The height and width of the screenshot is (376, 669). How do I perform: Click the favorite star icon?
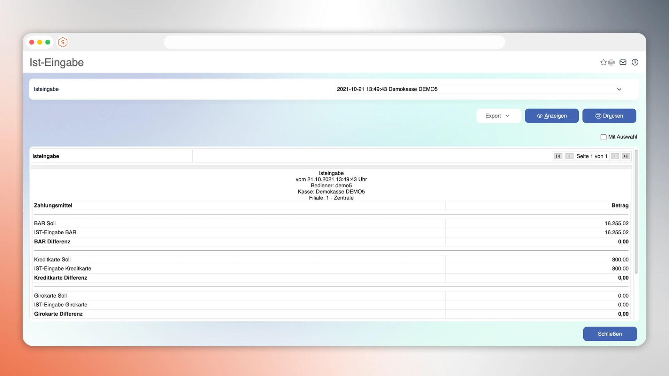click(x=603, y=62)
